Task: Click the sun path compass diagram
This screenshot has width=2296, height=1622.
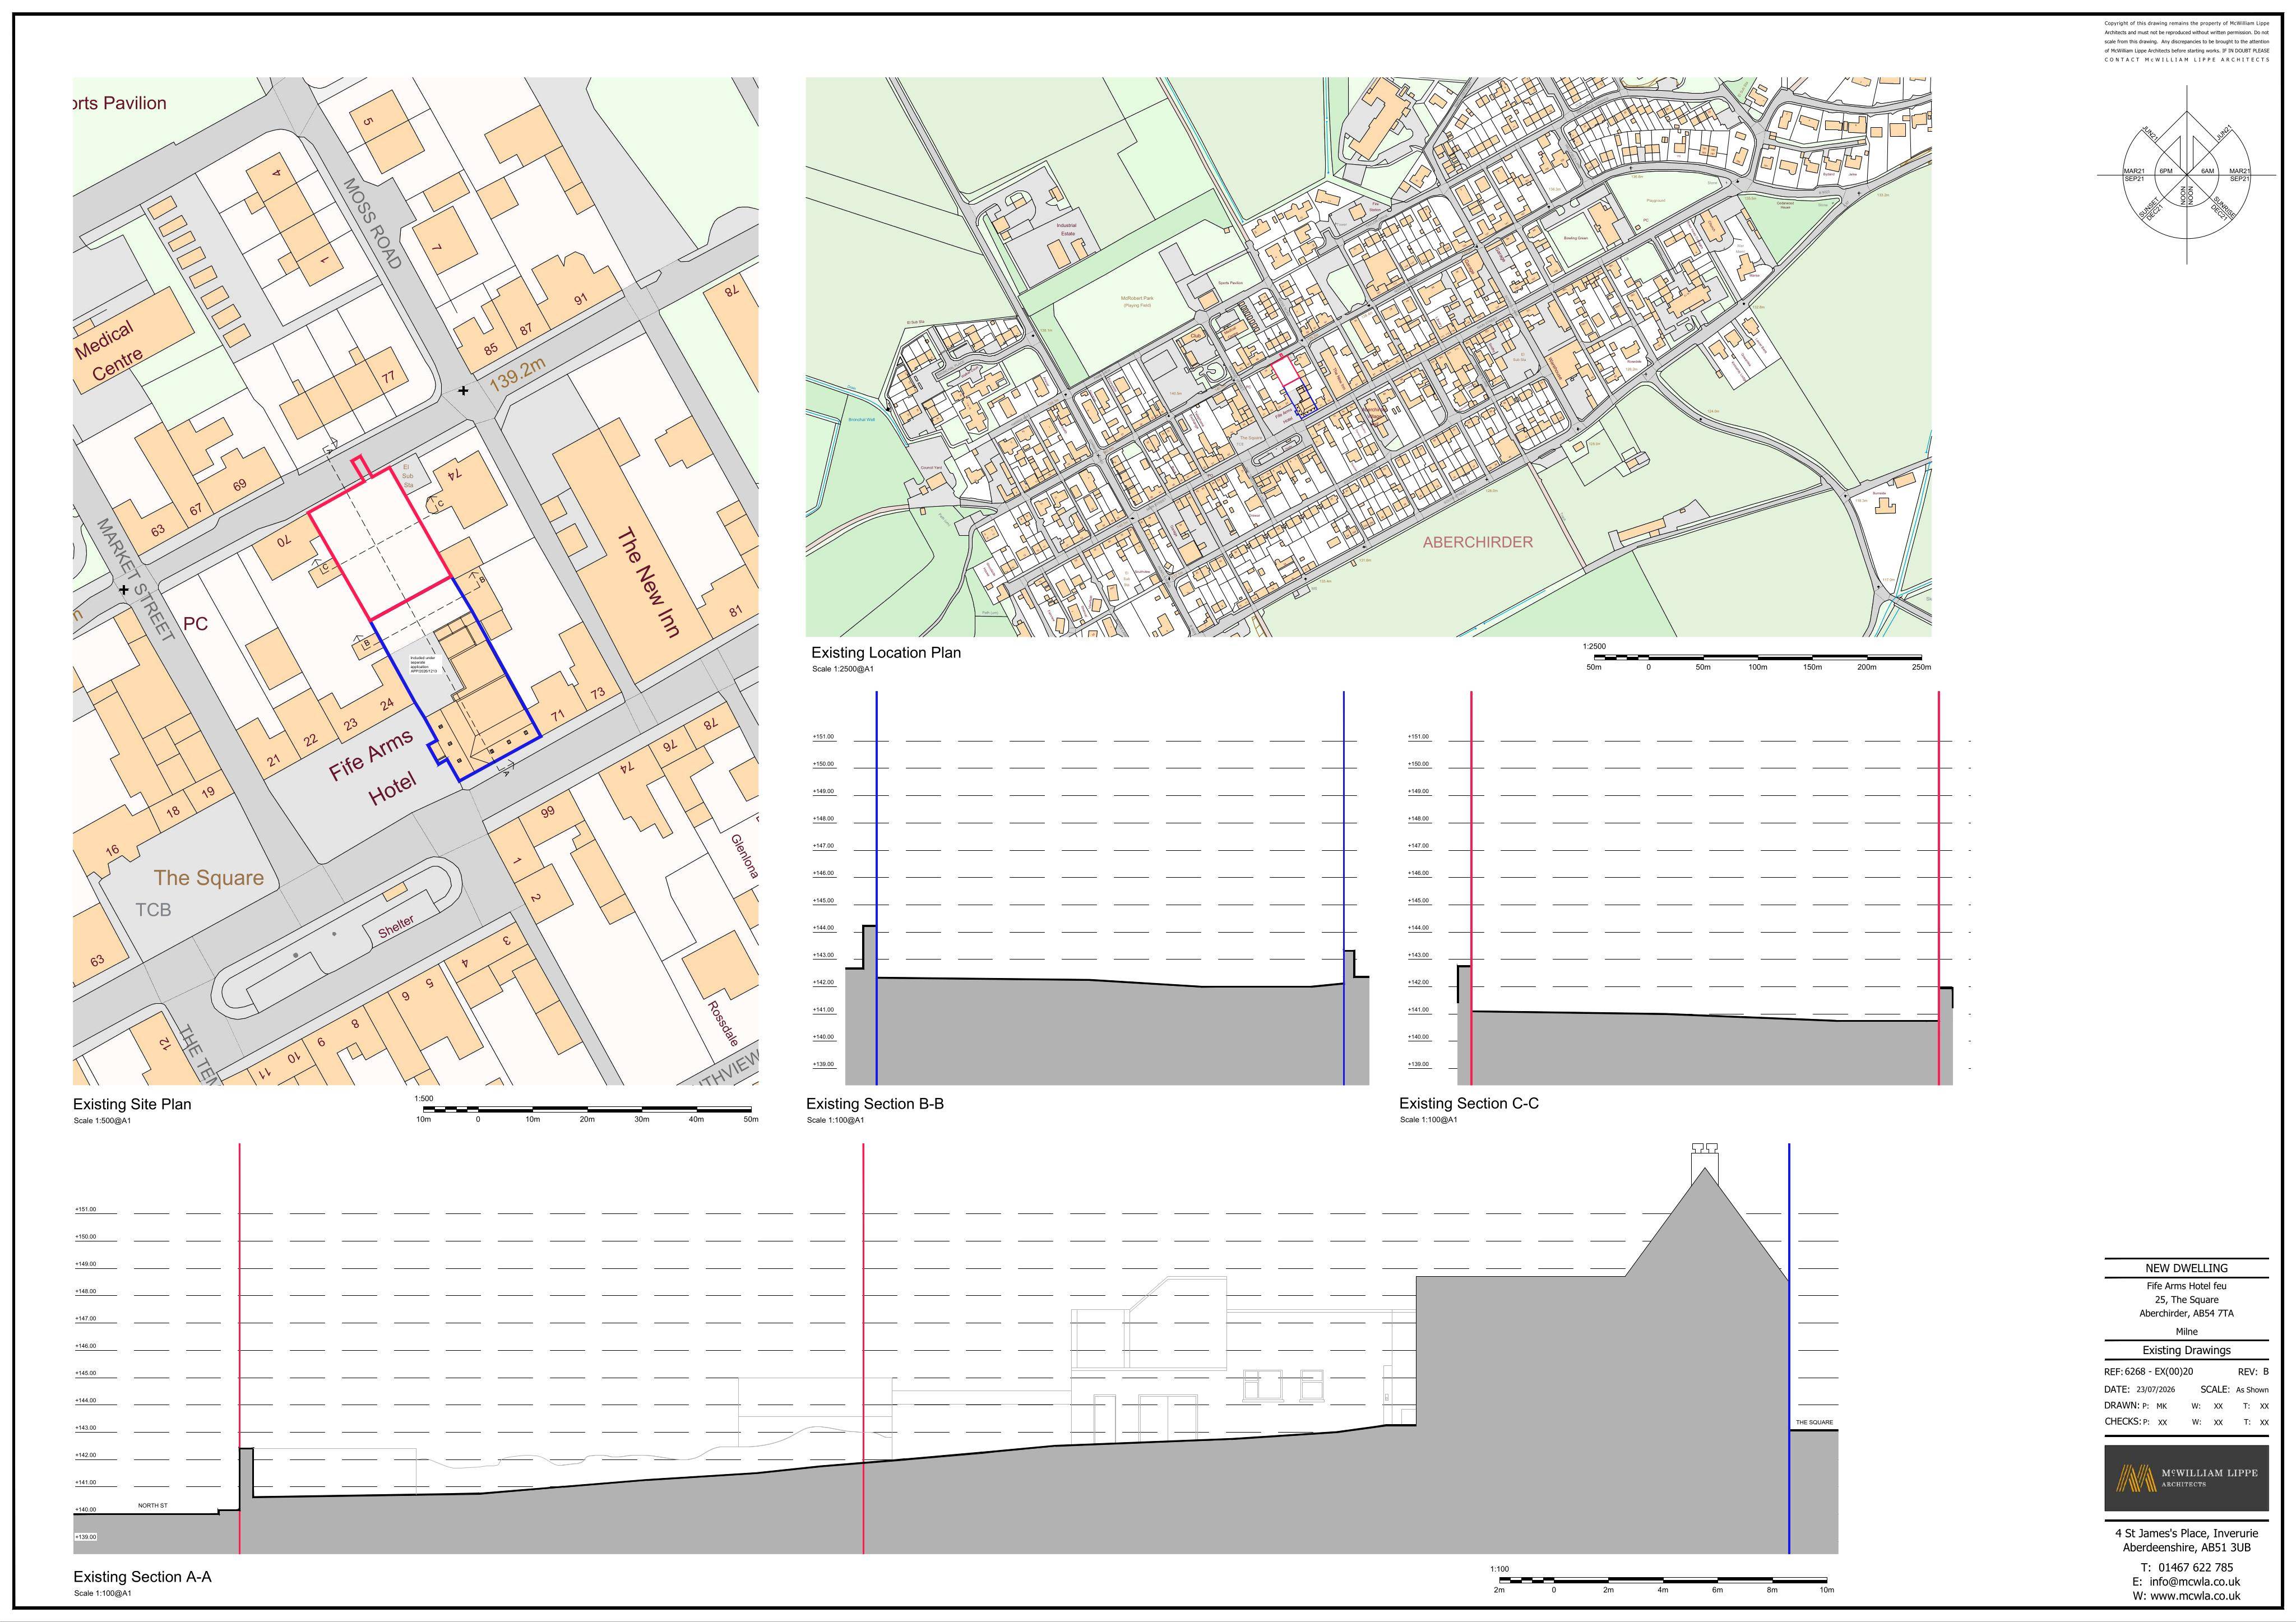Action: pos(2186,176)
